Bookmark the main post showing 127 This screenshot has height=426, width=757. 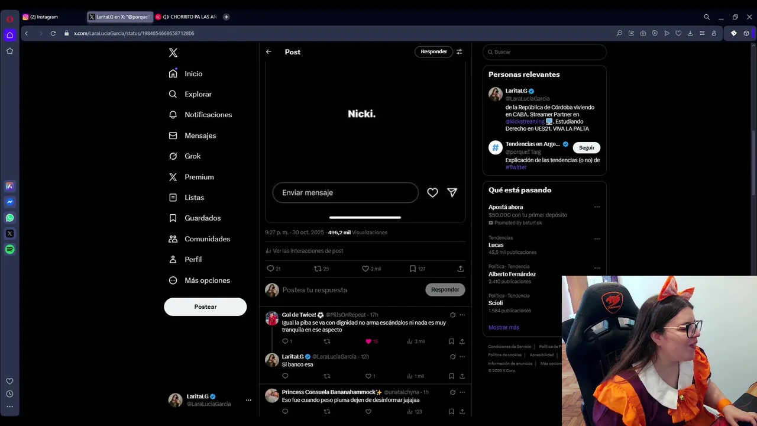point(418,269)
